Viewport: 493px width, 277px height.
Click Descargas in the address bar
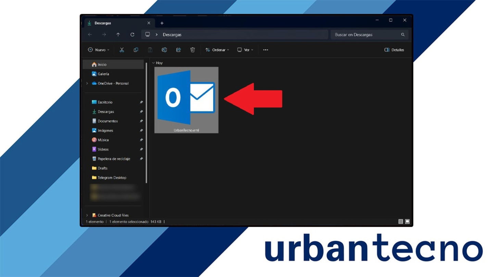pyautogui.click(x=172, y=35)
